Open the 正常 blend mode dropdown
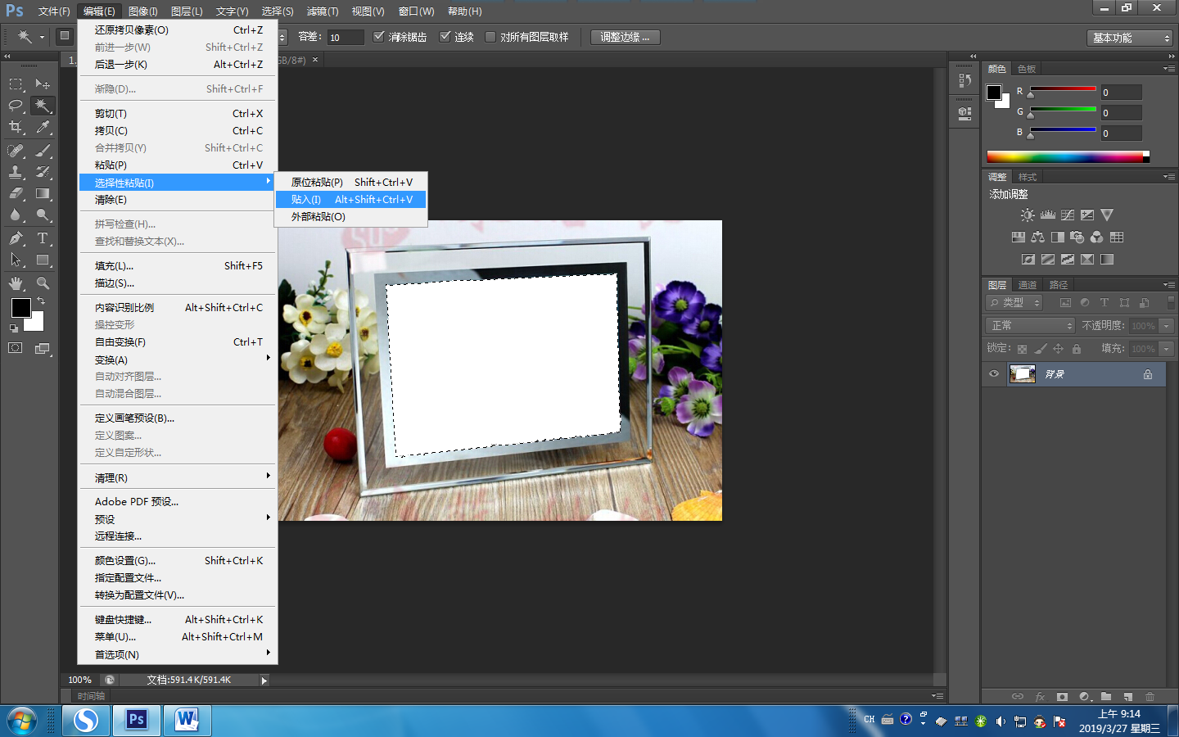1179x737 pixels. click(1030, 326)
